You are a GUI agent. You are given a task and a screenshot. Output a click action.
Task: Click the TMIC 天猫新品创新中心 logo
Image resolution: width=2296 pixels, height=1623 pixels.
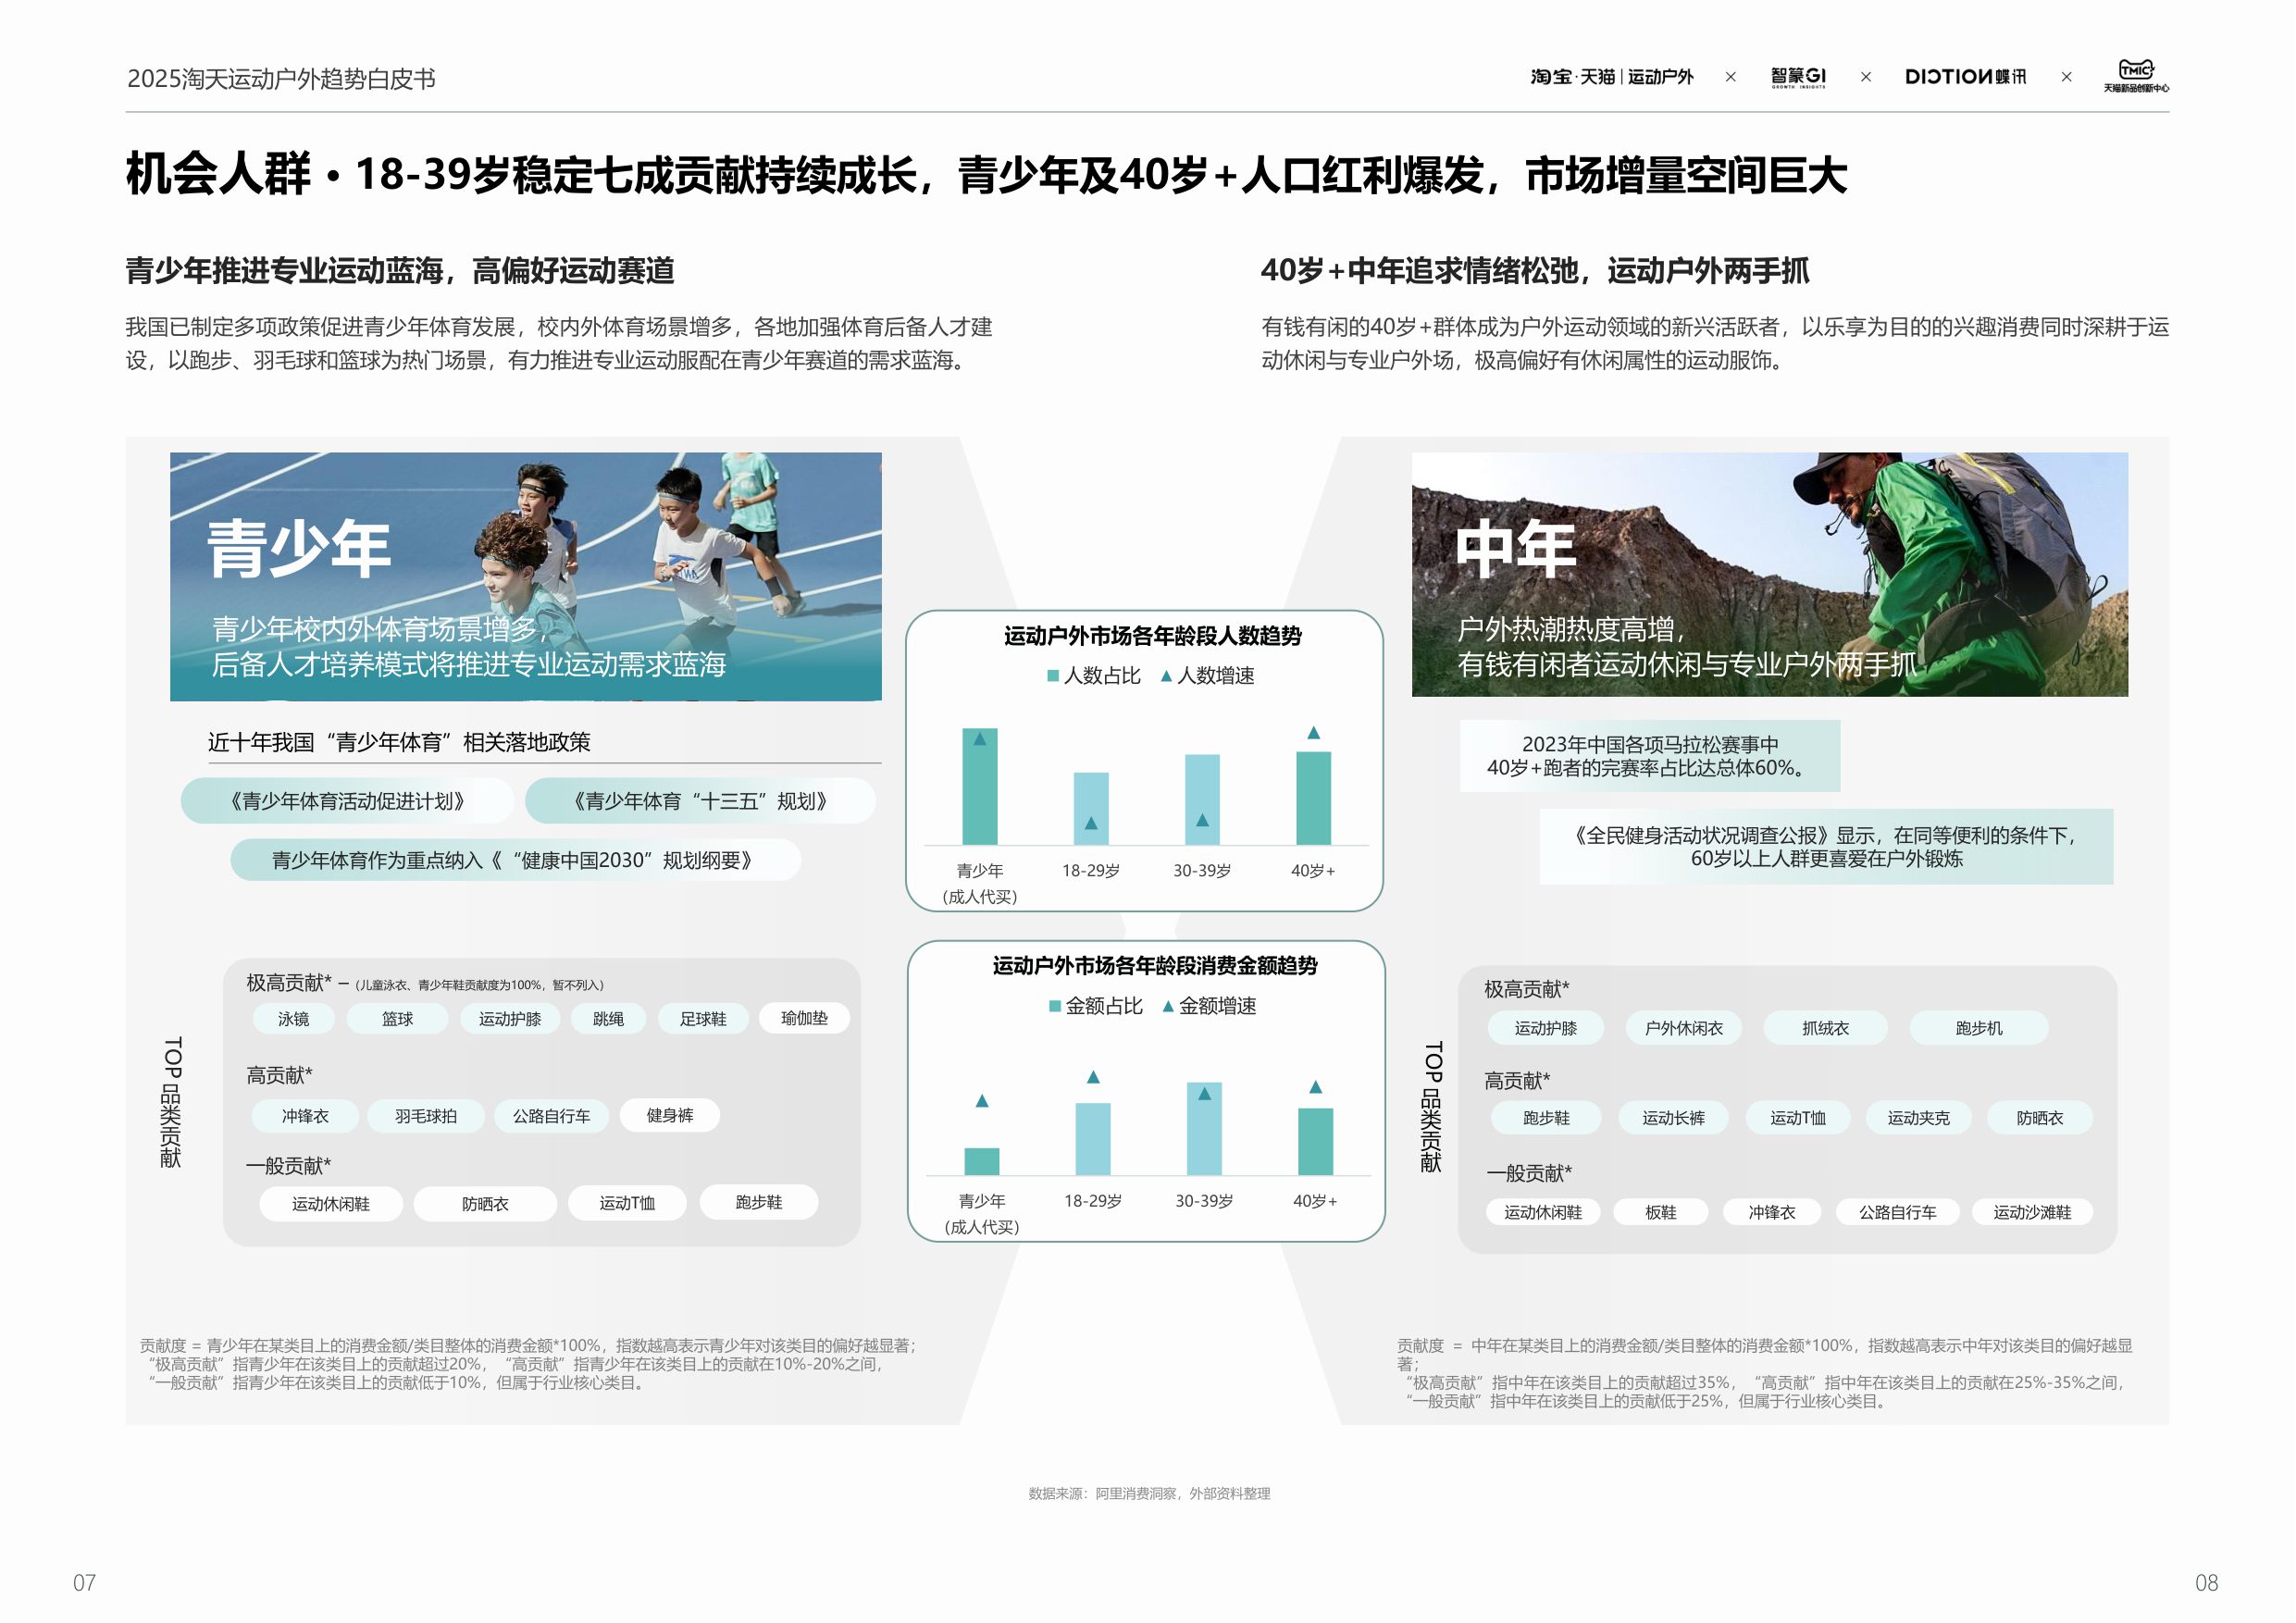pyautogui.click(x=2135, y=78)
